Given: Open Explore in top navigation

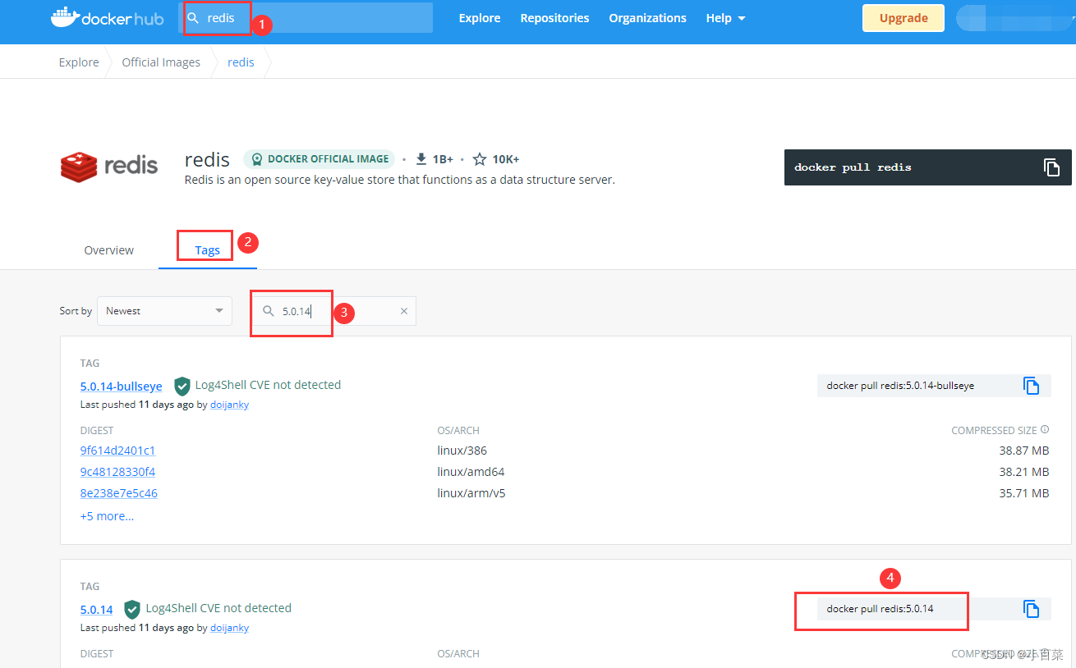Looking at the screenshot, I should tap(480, 18).
